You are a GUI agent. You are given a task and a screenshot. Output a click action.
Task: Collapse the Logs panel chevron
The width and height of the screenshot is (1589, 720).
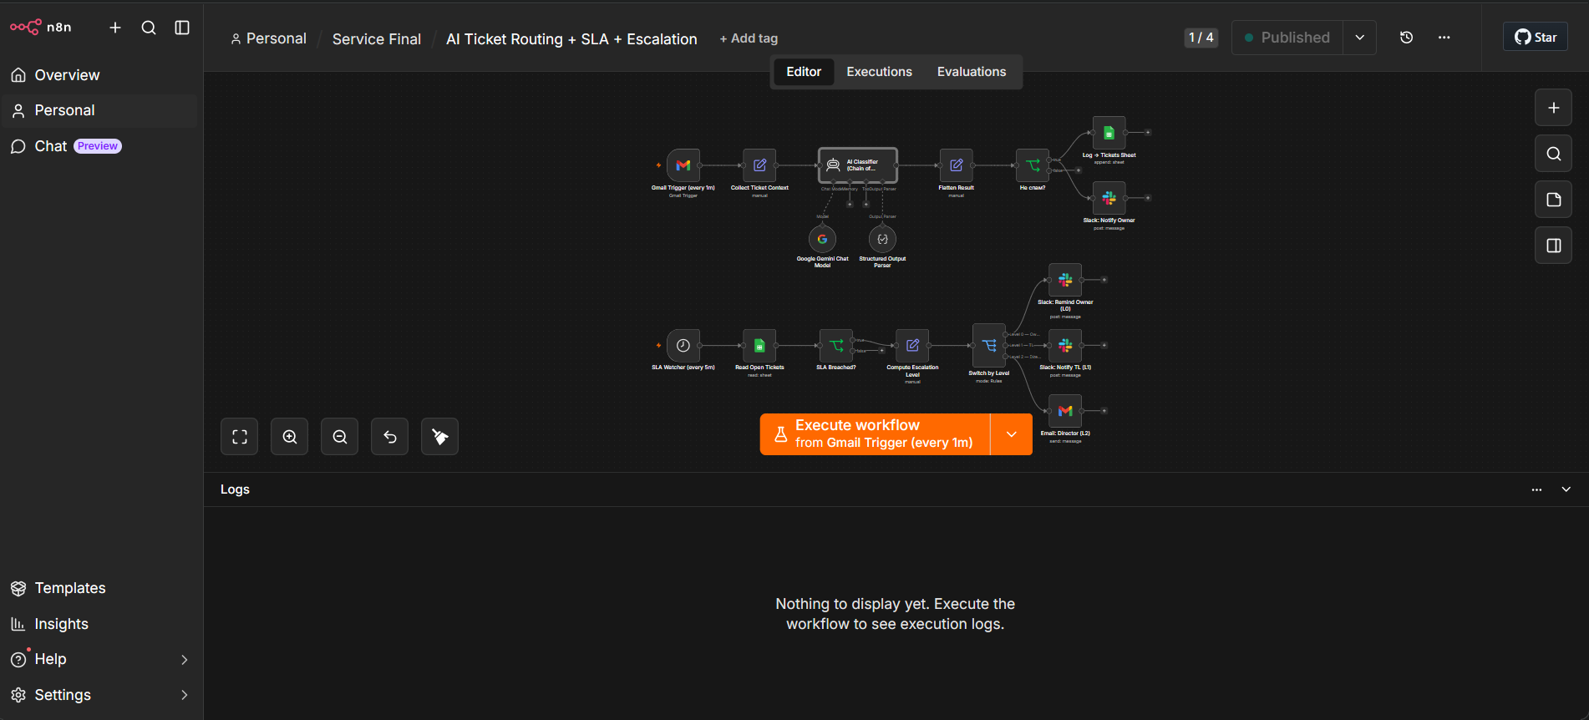pos(1566,489)
